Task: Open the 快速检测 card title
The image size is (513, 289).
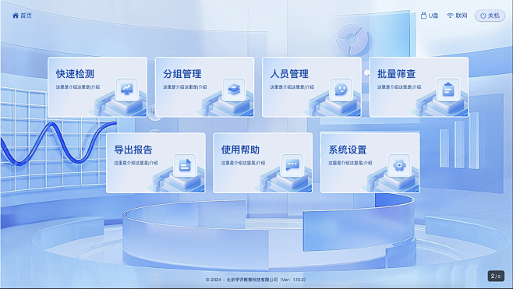Action: [x=76, y=74]
